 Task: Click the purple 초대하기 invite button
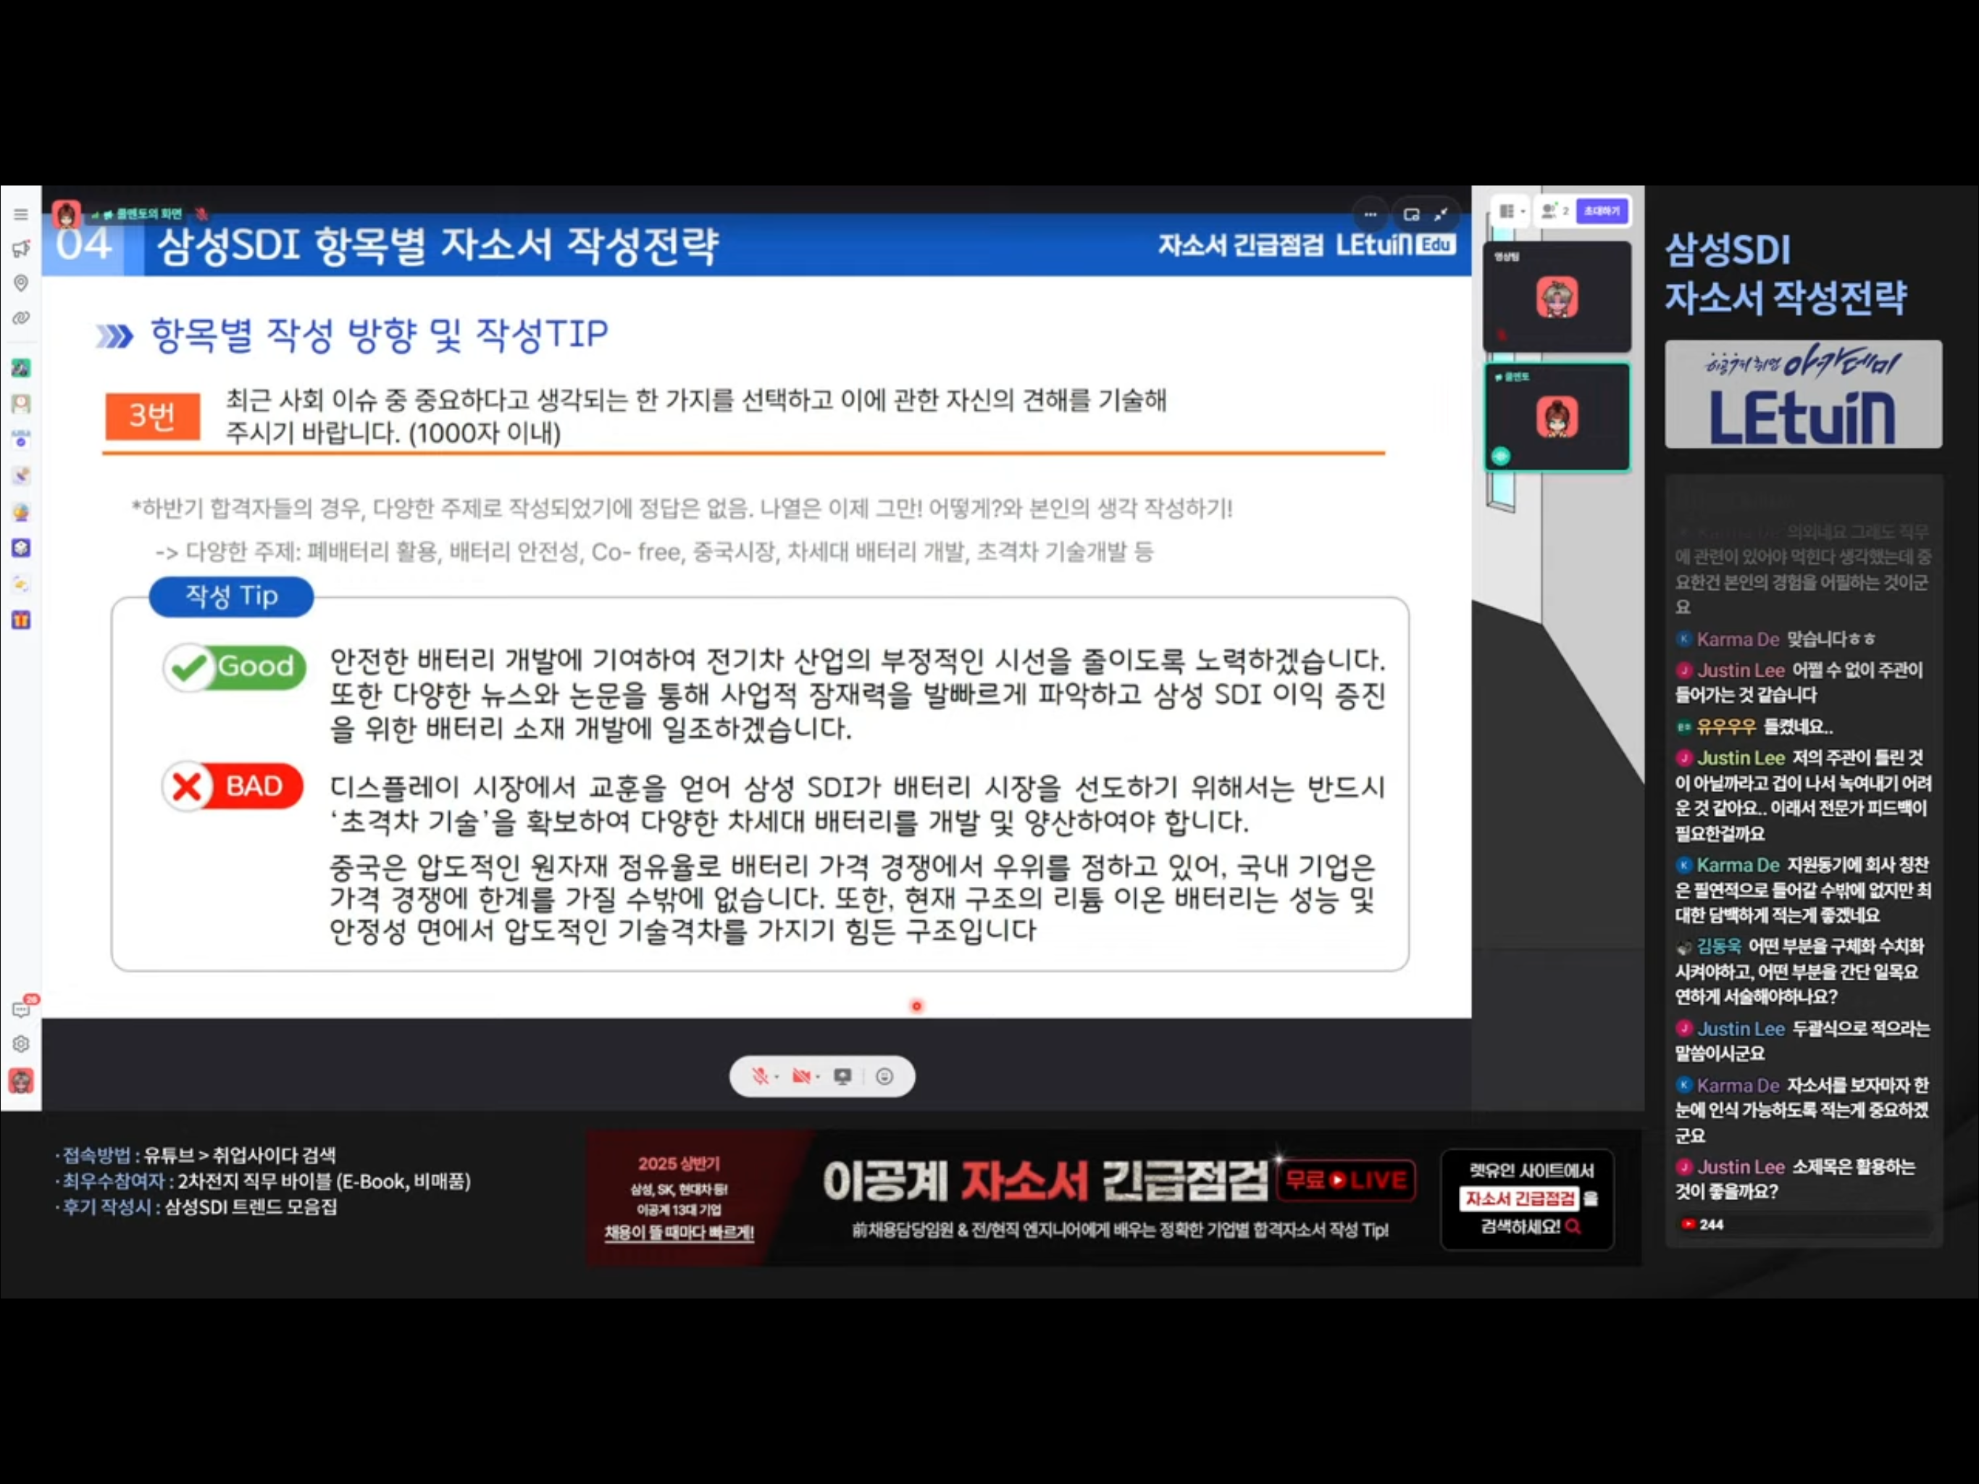pos(1602,212)
